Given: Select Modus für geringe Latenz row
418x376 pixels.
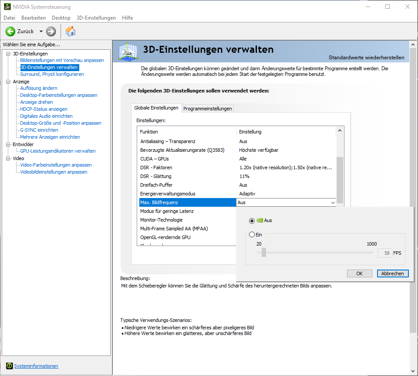Looking at the screenshot, I should pyautogui.click(x=188, y=211).
